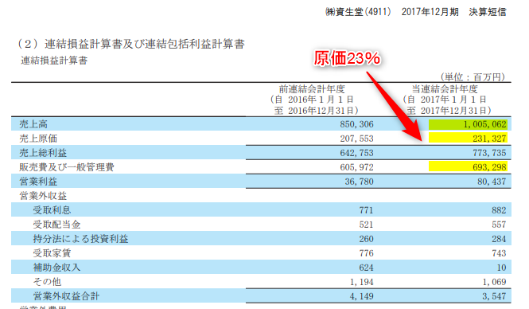Screen dimensions: 529x309
Task: Click the value 4,149
Action: click(x=361, y=296)
